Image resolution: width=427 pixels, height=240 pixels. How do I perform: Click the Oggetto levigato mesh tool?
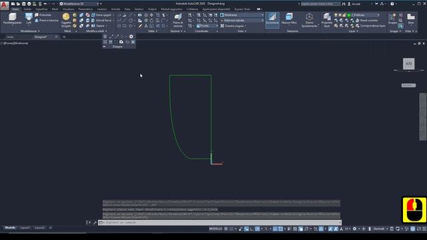pyautogui.click(x=66, y=20)
